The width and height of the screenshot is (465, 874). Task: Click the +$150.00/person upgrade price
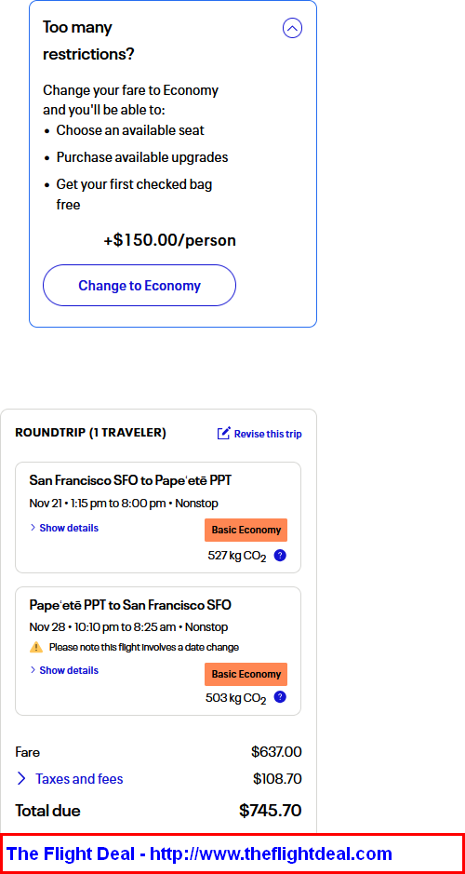[170, 240]
